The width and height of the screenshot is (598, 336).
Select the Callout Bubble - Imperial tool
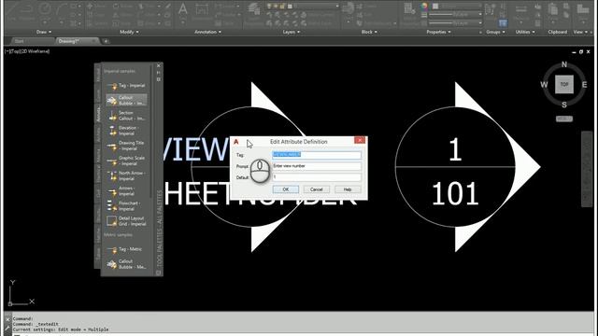pos(126,100)
